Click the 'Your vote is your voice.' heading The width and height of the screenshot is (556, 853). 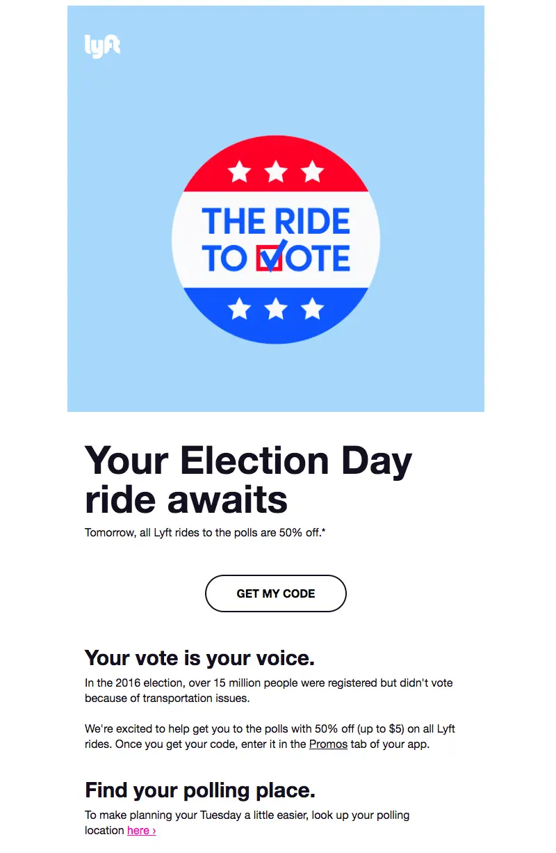199,657
